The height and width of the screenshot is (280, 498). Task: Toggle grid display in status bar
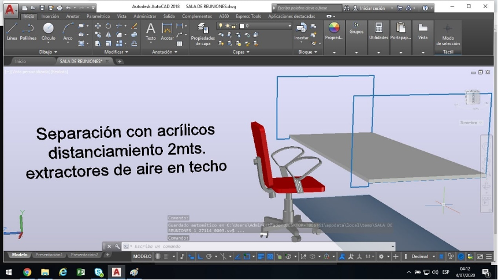click(159, 256)
